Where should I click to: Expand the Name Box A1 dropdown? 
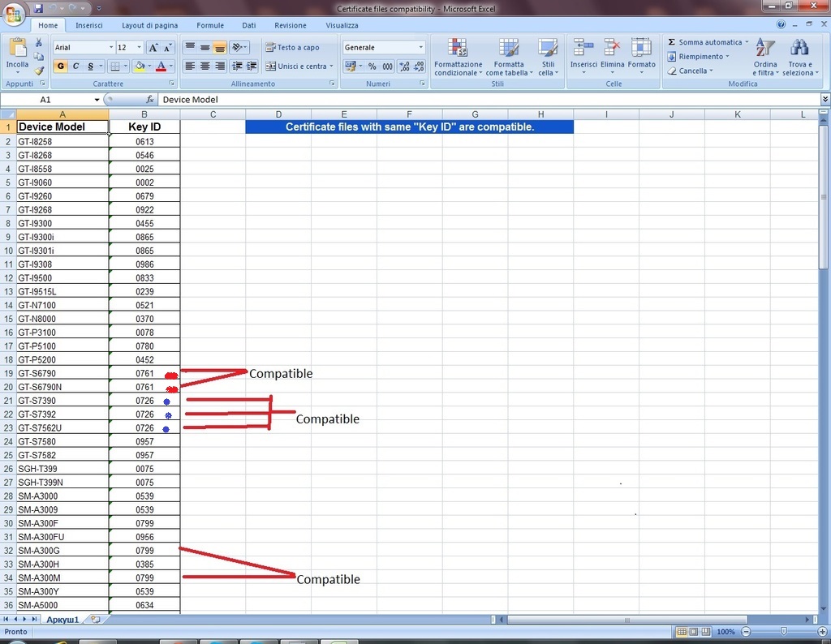pos(97,100)
